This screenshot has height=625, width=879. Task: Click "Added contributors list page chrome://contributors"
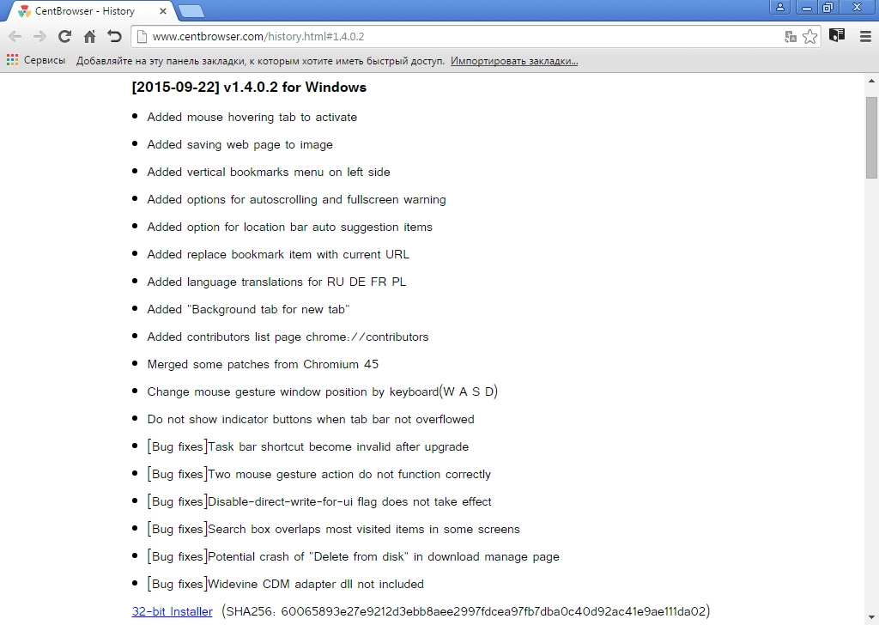coord(288,337)
